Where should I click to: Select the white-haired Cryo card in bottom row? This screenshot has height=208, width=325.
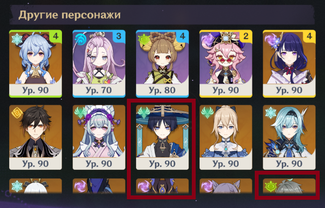(35, 186)
